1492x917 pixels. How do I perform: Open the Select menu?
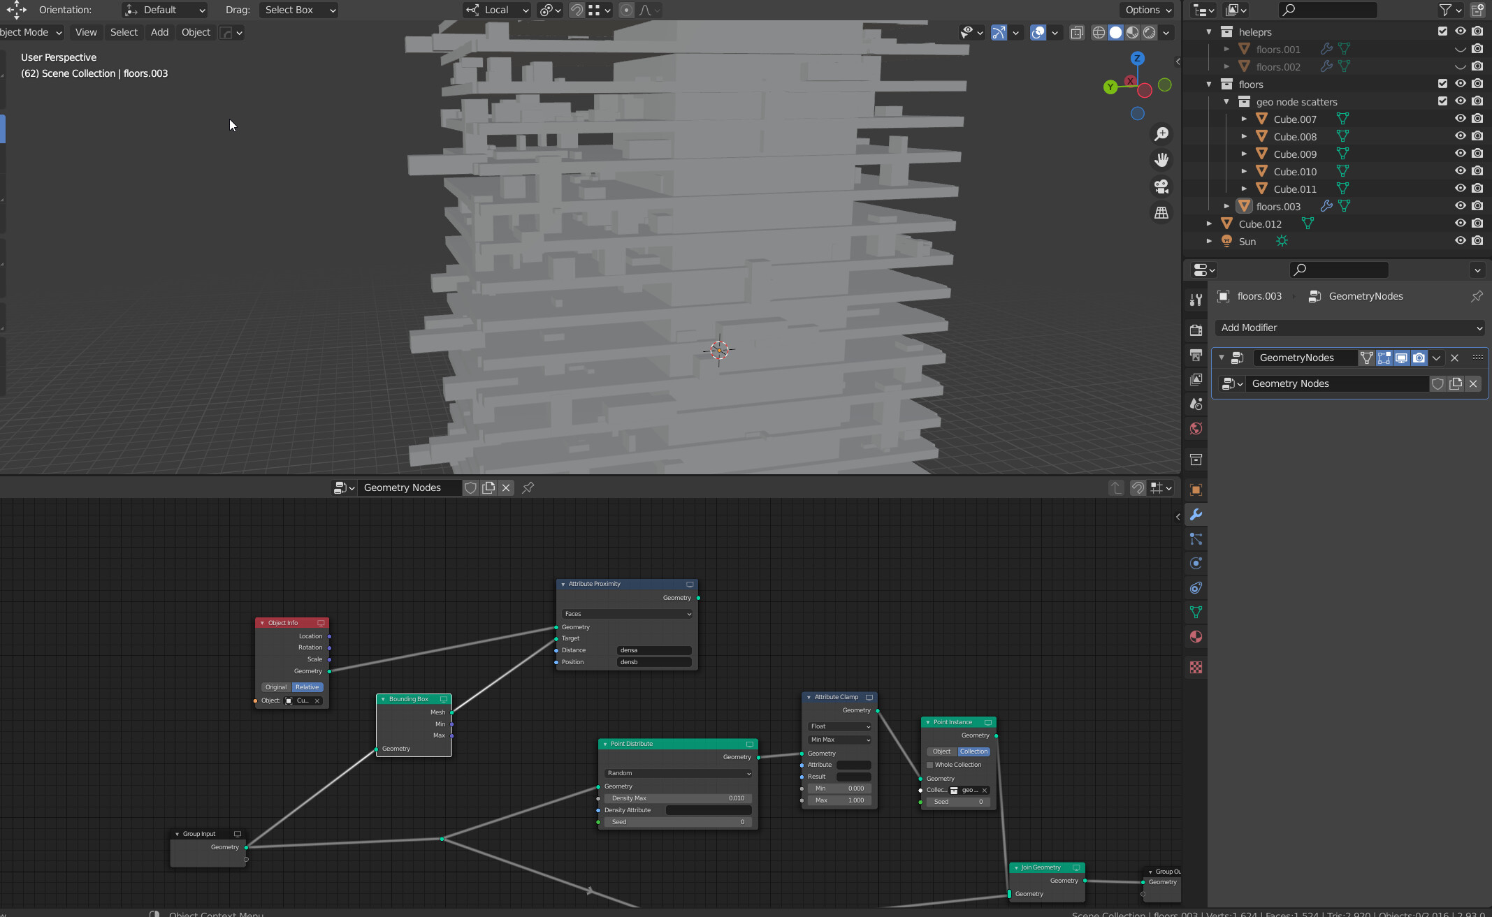coord(124,32)
